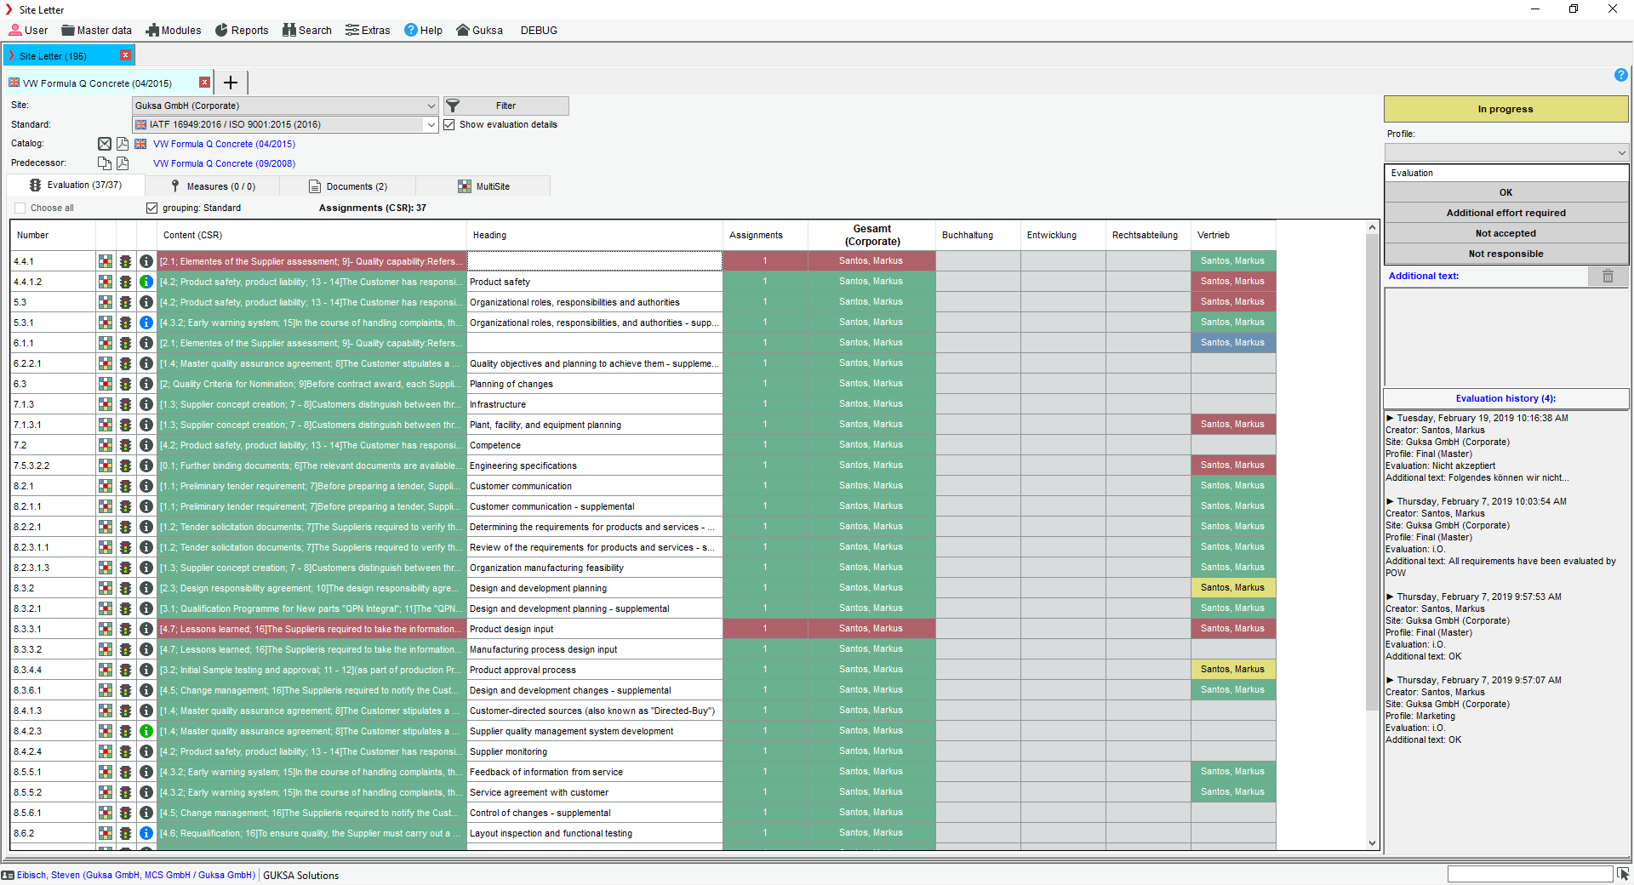Sort by the Heading column header
Viewport: 1634px width, 885px height.
coord(595,235)
